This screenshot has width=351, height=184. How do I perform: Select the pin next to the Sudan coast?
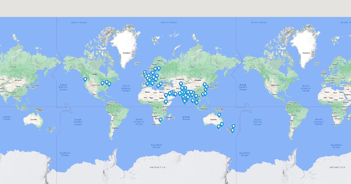point(166,95)
